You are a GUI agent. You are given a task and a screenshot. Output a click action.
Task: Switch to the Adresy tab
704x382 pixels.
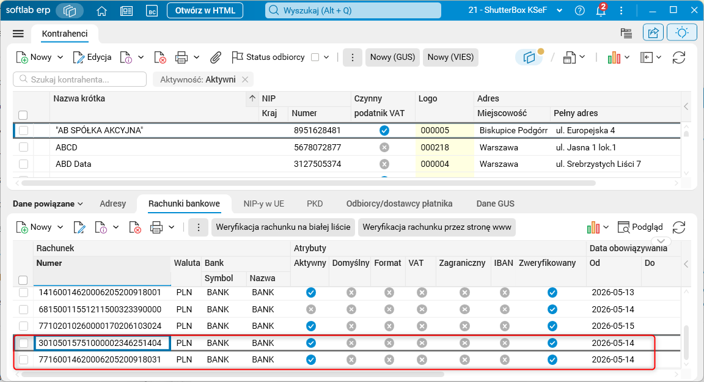tap(112, 204)
